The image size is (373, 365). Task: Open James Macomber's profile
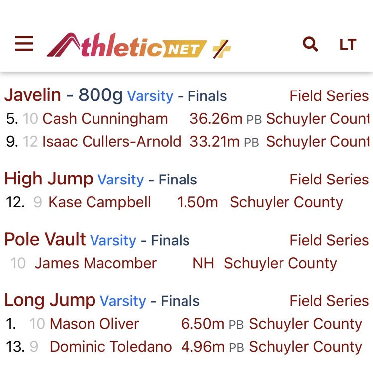point(95,263)
